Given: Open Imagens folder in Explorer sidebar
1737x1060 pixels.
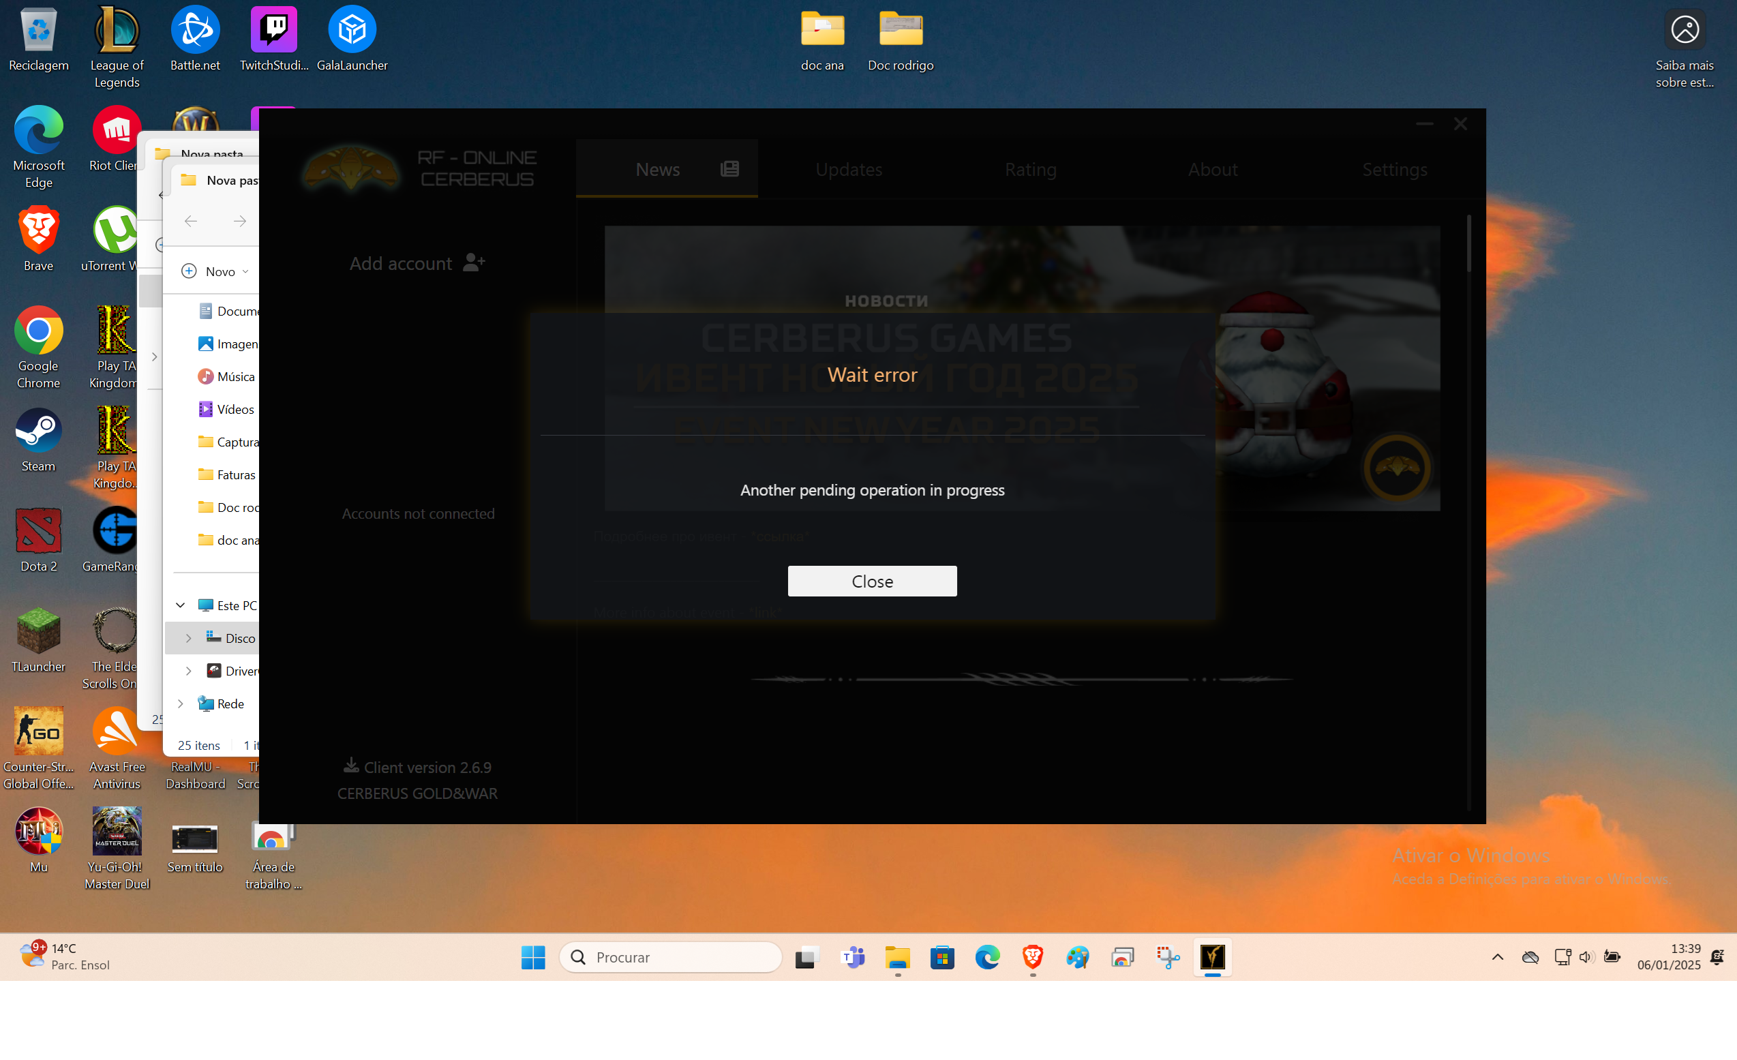Looking at the screenshot, I should coord(228,344).
